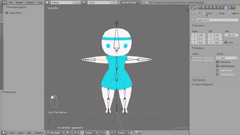
Task: Edit the bone name field upper-arm.R
Action: pos(217,20)
